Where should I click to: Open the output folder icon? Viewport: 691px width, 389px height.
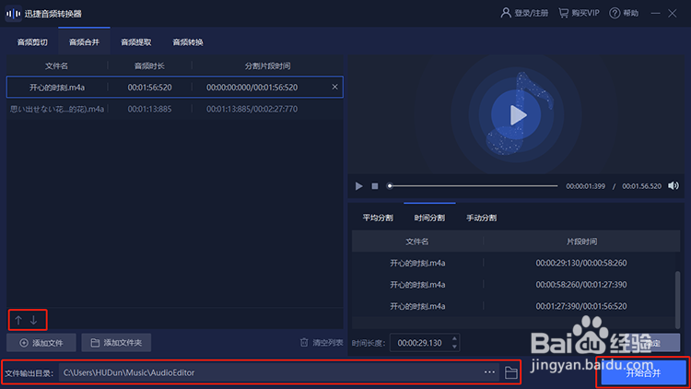tap(510, 372)
